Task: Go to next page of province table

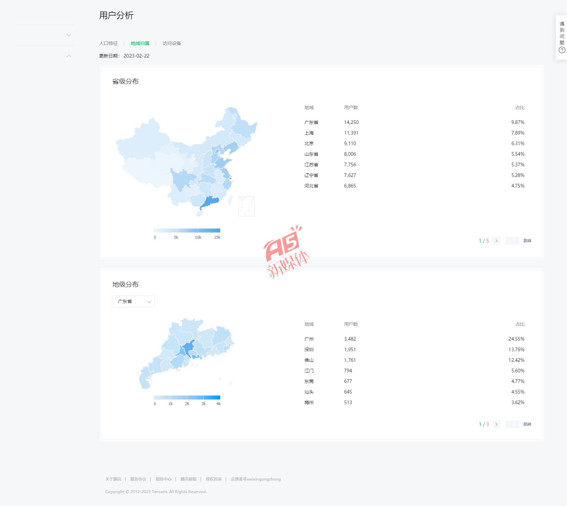Action: pyautogui.click(x=496, y=241)
